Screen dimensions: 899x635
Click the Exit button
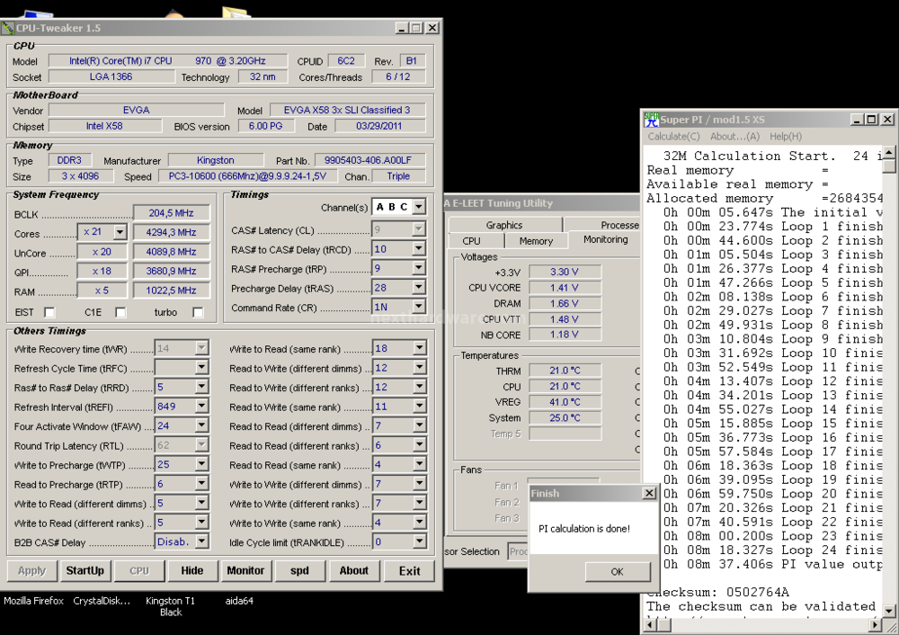point(409,571)
